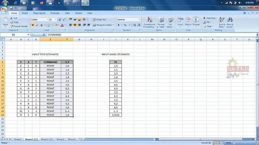Click the Delete cells button
The image size is (259, 145).
tap(188, 22)
